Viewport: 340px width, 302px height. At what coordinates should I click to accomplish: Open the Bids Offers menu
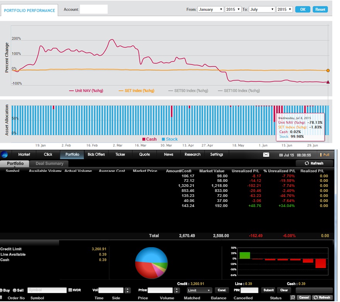click(x=96, y=154)
